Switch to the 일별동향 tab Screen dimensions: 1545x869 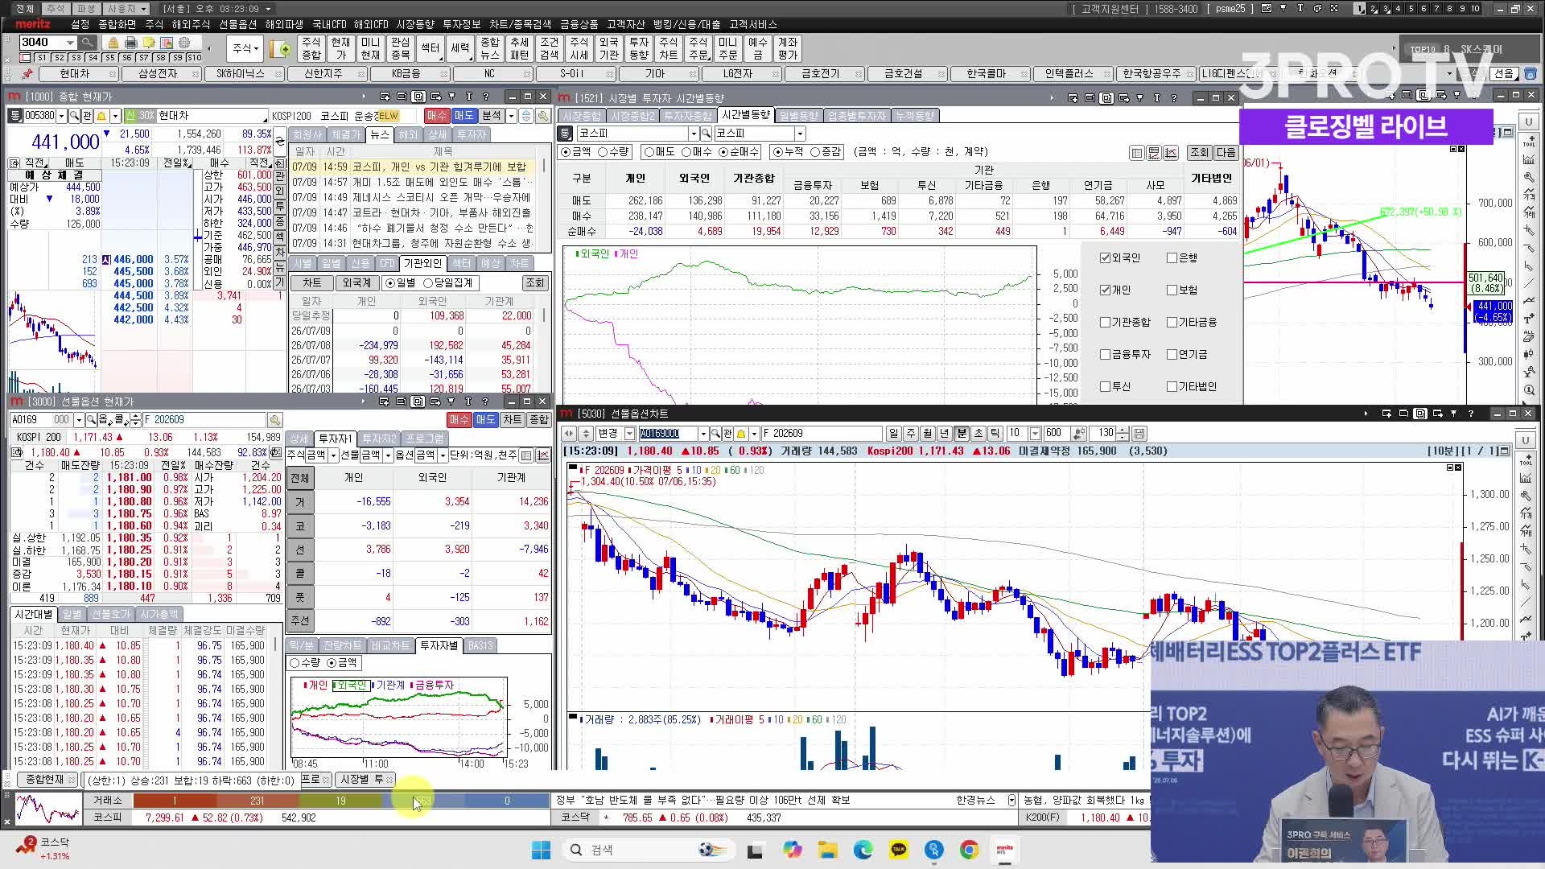pyautogui.click(x=798, y=117)
